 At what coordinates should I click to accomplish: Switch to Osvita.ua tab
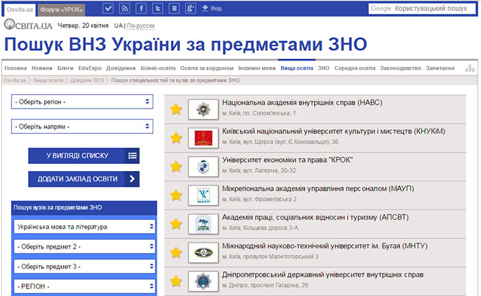pos(20,10)
